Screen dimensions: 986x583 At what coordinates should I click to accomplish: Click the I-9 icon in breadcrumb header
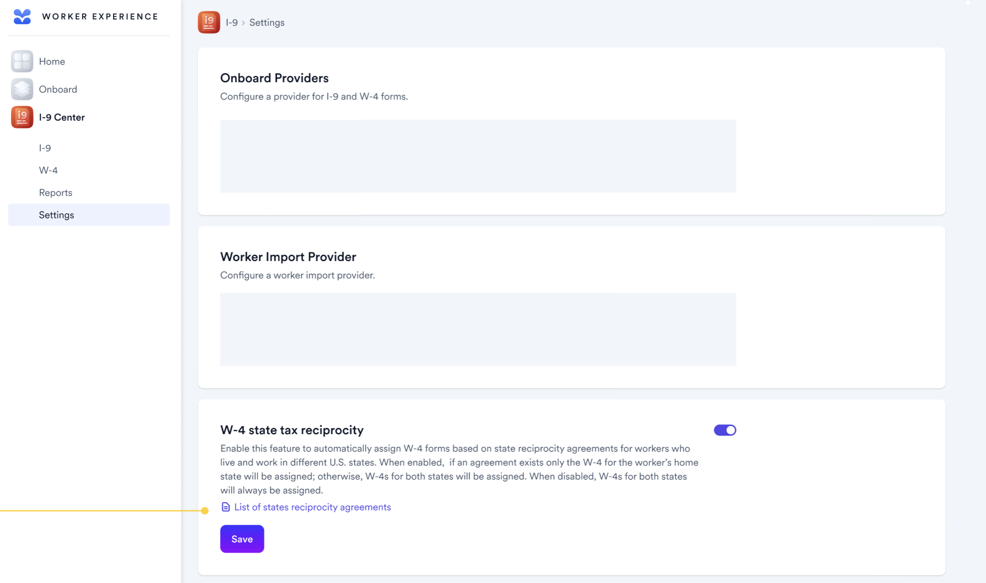[209, 22]
